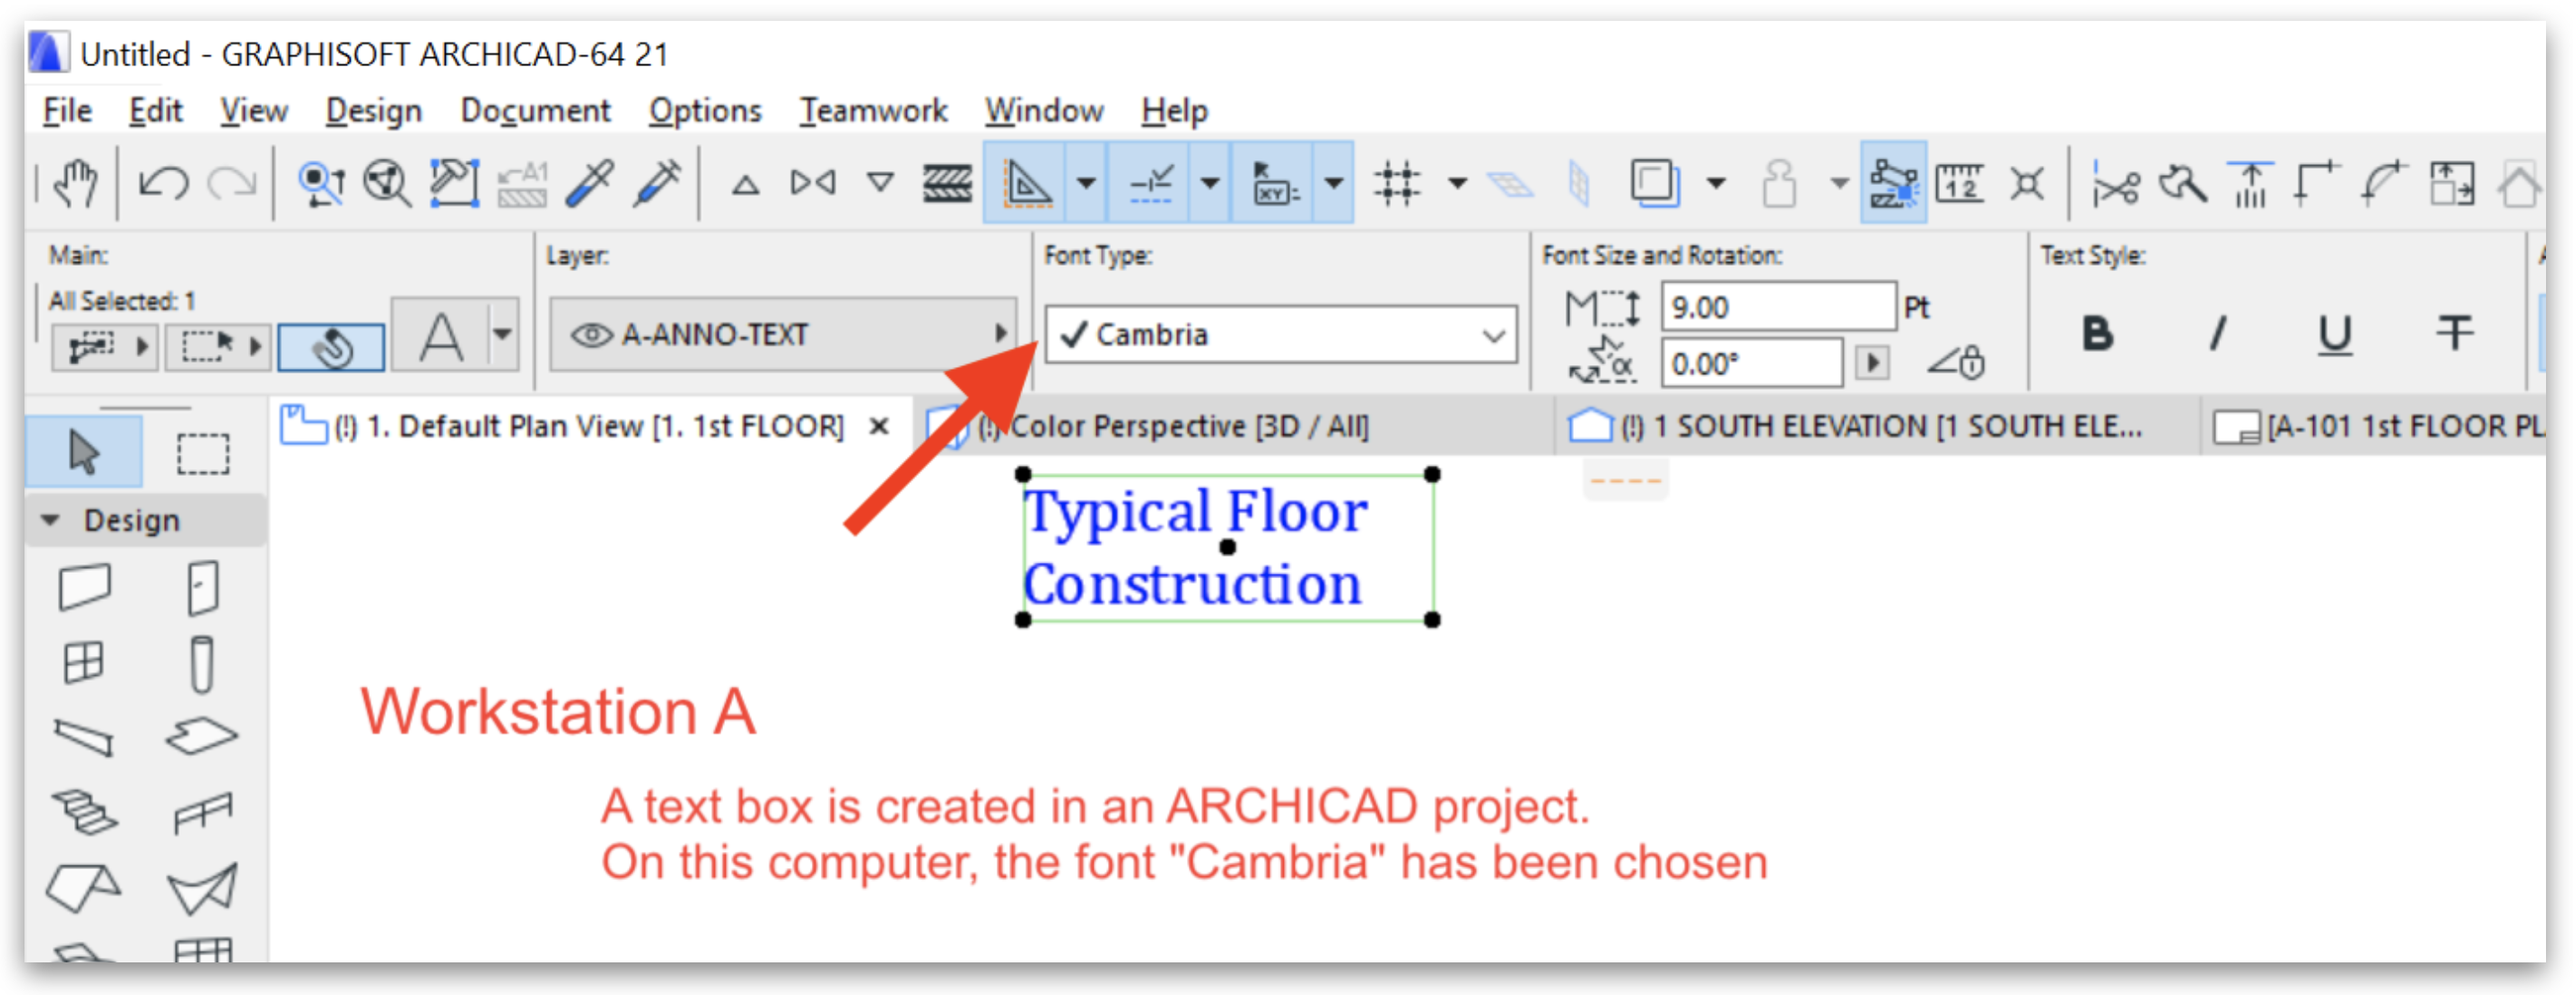This screenshot has height=995, width=2575.
Task: Open Snap Guides options dropdown arrow
Action: click(1210, 183)
